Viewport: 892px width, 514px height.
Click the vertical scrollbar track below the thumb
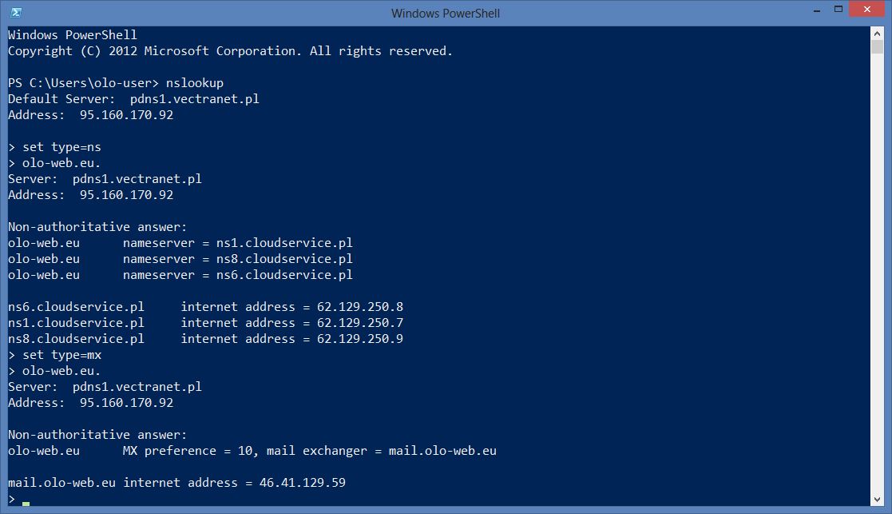[x=877, y=273]
